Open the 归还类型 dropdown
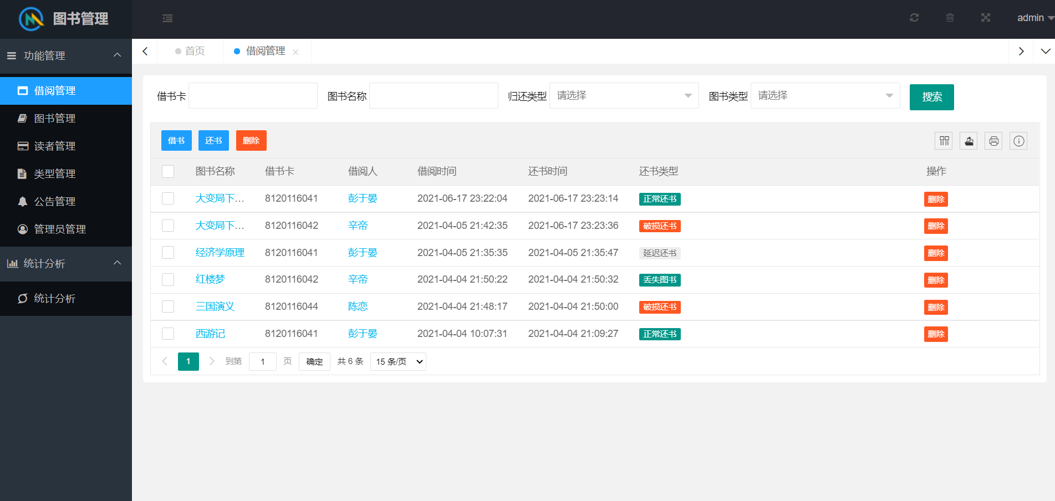 624,96
